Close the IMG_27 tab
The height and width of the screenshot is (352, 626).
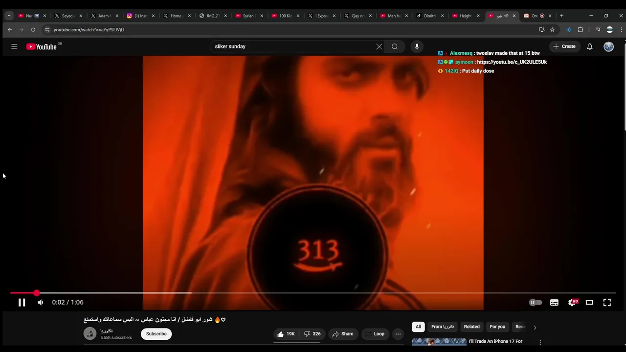pyautogui.click(x=225, y=16)
